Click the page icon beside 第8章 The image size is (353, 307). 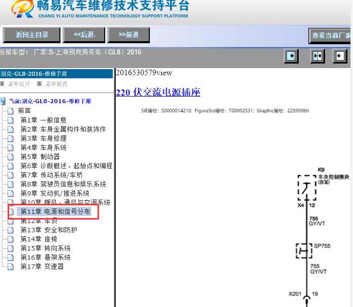(x=11, y=184)
